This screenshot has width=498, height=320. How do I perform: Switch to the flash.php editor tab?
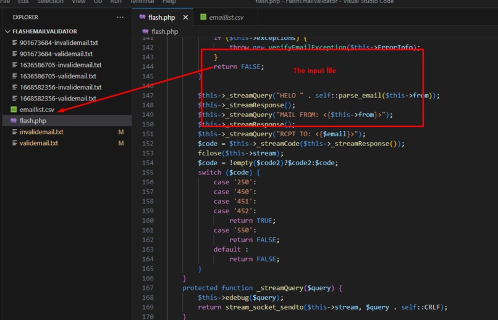(161, 17)
